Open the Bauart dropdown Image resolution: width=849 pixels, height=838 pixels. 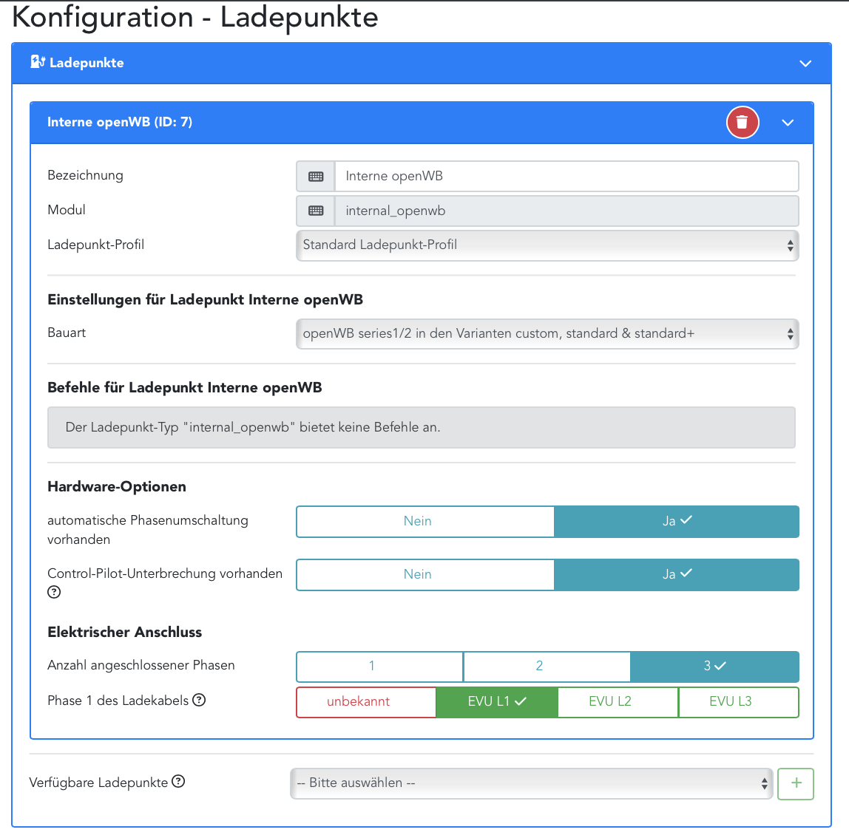pyautogui.click(x=547, y=334)
